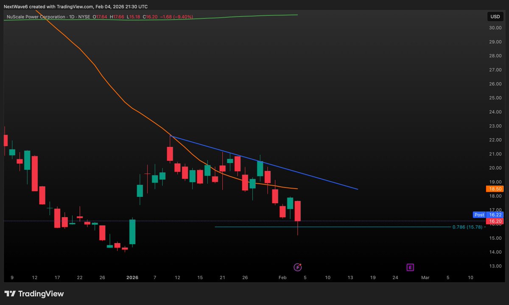Click the flash event icon on the timeline
Viewport: 509px width, 305px height.
tap(297, 267)
